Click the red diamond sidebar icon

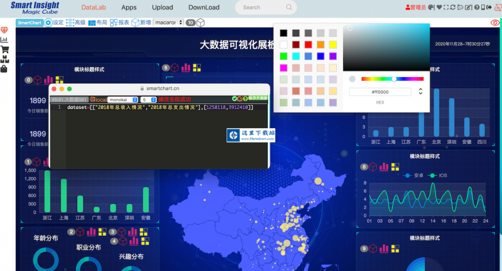coord(4,30)
